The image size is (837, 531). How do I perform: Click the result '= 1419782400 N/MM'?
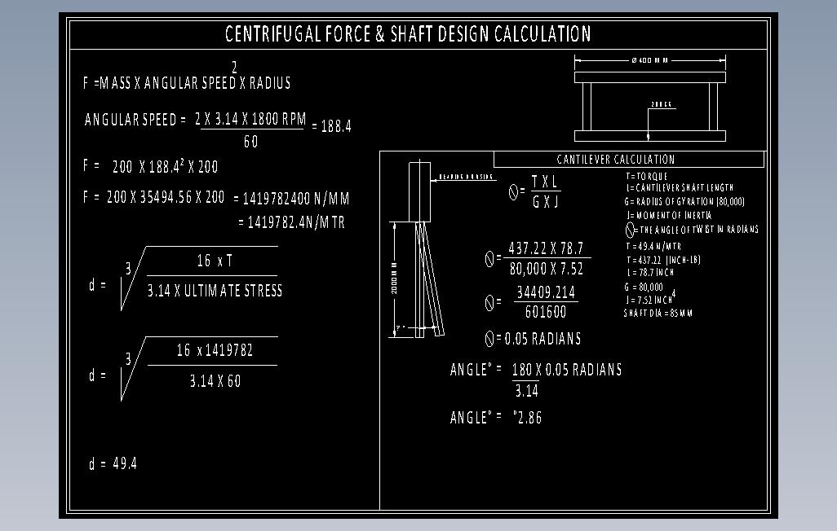tap(291, 199)
